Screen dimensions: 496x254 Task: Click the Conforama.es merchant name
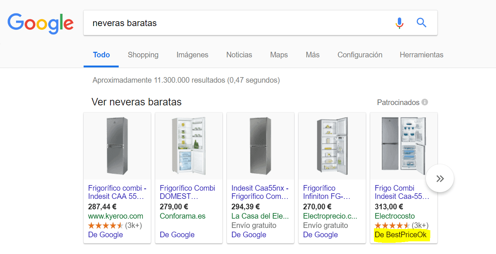pyautogui.click(x=183, y=216)
